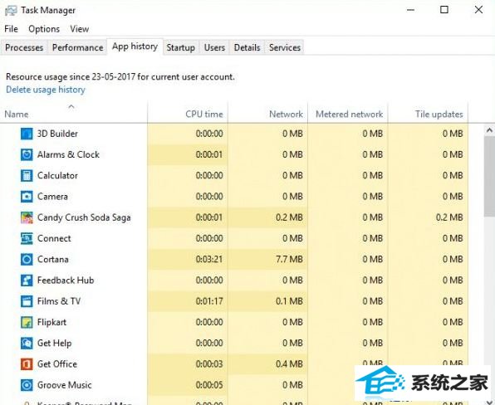This screenshot has width=495, height=405.
Task: Open the Users tab
Action: pyautogui.click(x=214, y=47)
